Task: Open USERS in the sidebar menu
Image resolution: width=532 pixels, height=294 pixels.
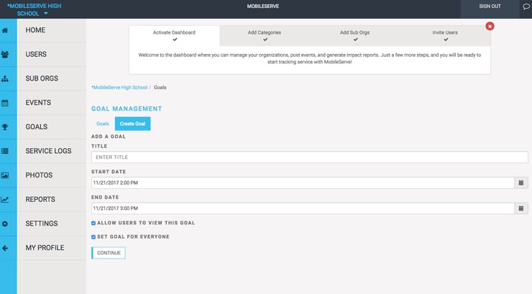Action: [52, 54]
